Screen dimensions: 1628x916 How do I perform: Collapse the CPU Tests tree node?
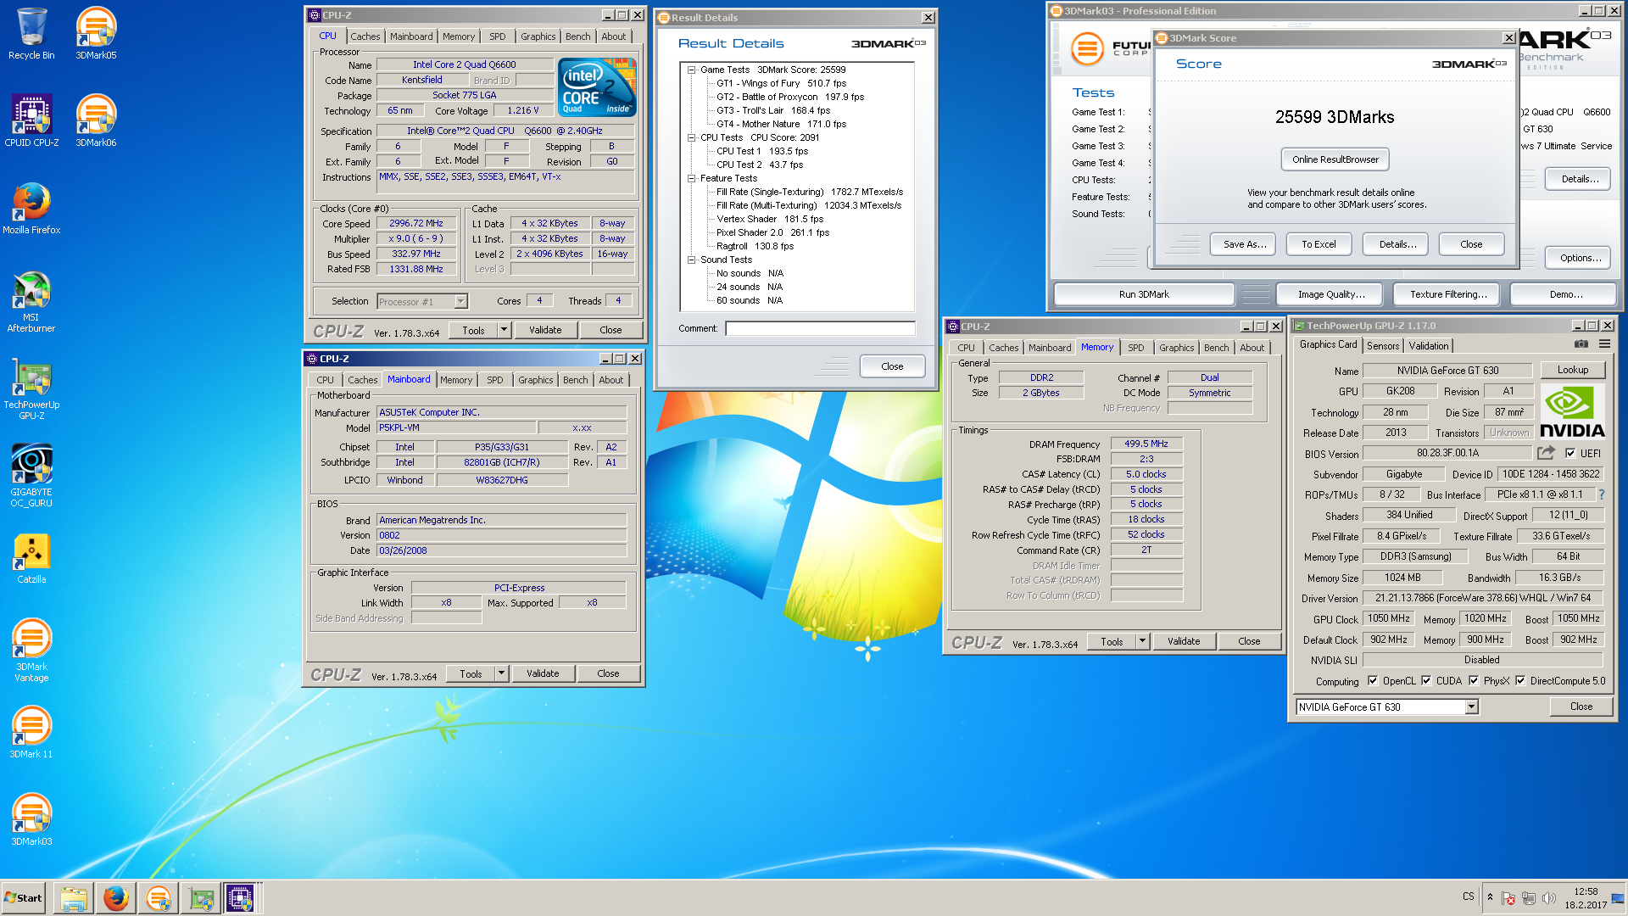pos(692,137)
